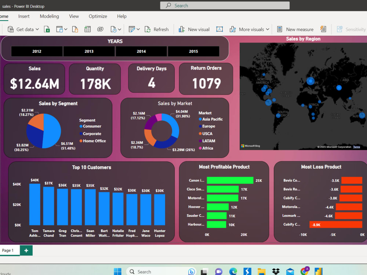Expand the Get data dropdown
The width and height of the screenshot is (367, 275).
[x=38, y=29]
